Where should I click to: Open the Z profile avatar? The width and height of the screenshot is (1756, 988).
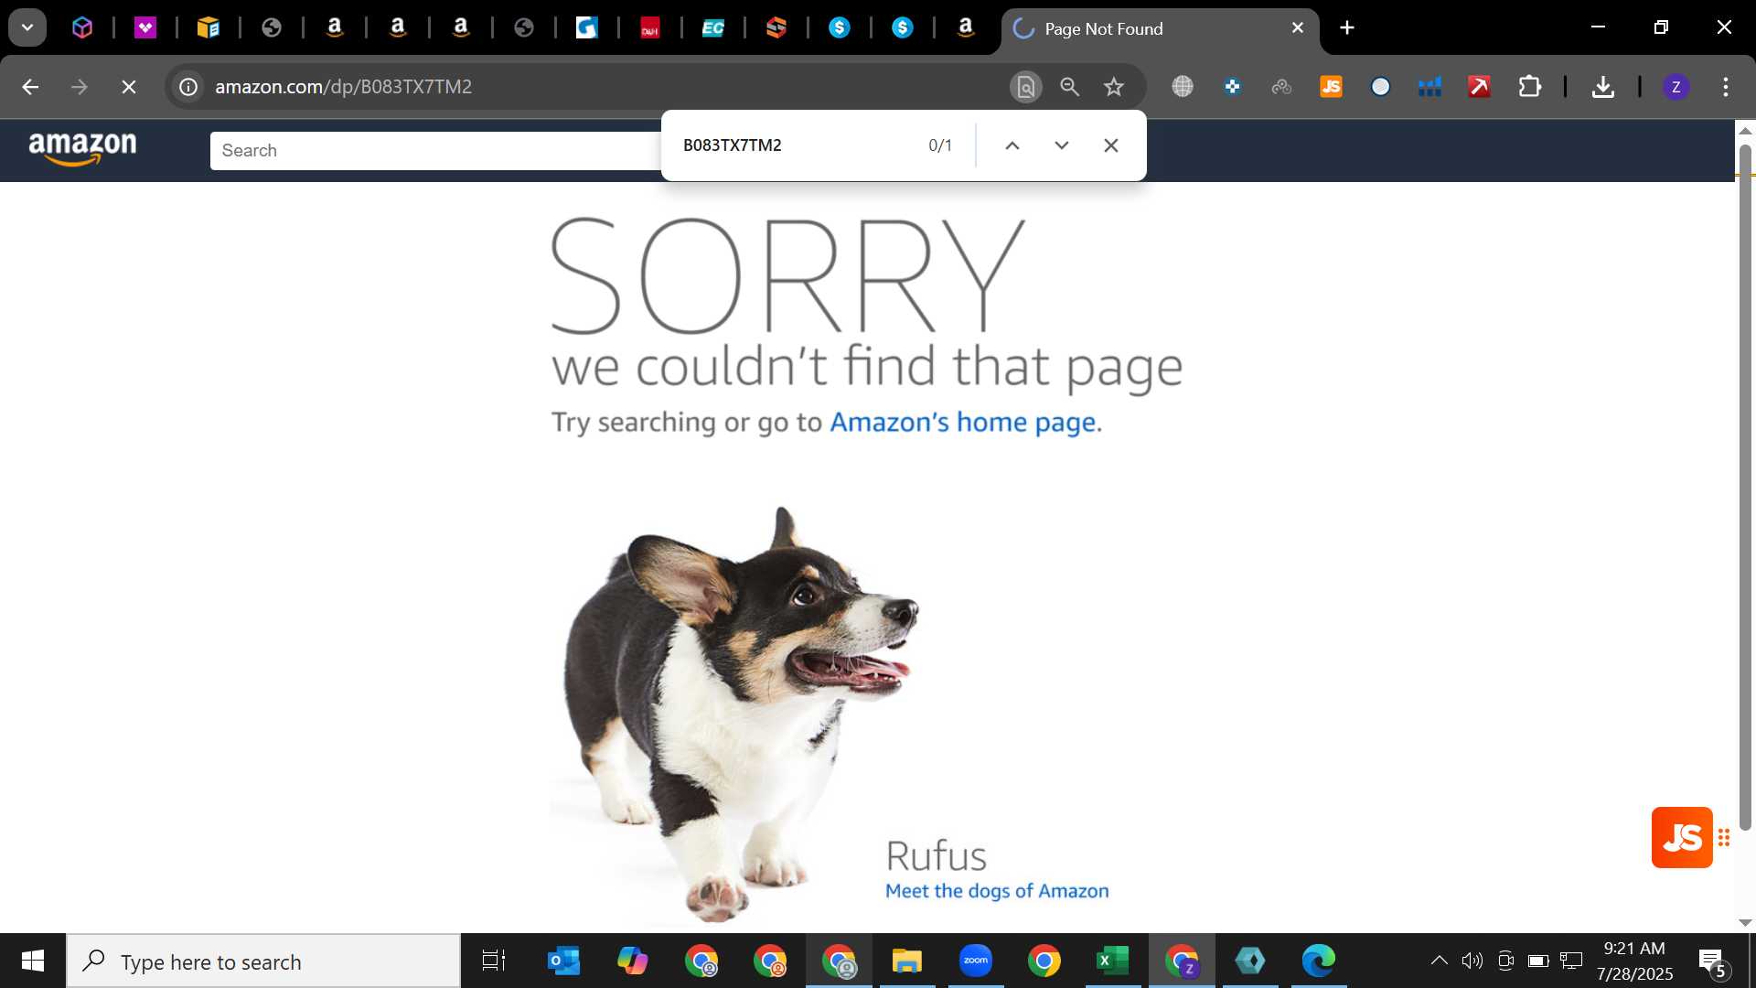[x=1676, y=87]
